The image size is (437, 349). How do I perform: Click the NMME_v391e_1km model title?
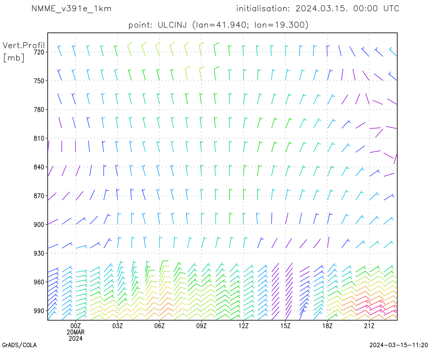pyautogui.click(x=71, y=9)
